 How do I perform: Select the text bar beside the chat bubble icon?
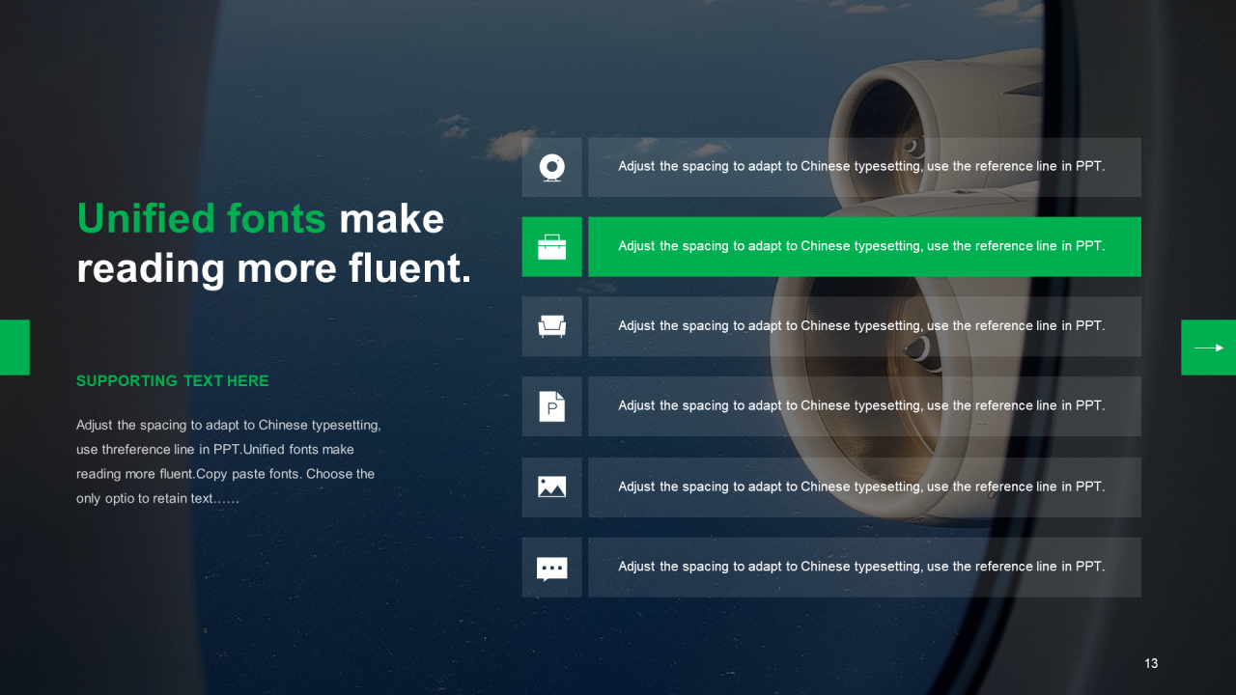(864, 568)
